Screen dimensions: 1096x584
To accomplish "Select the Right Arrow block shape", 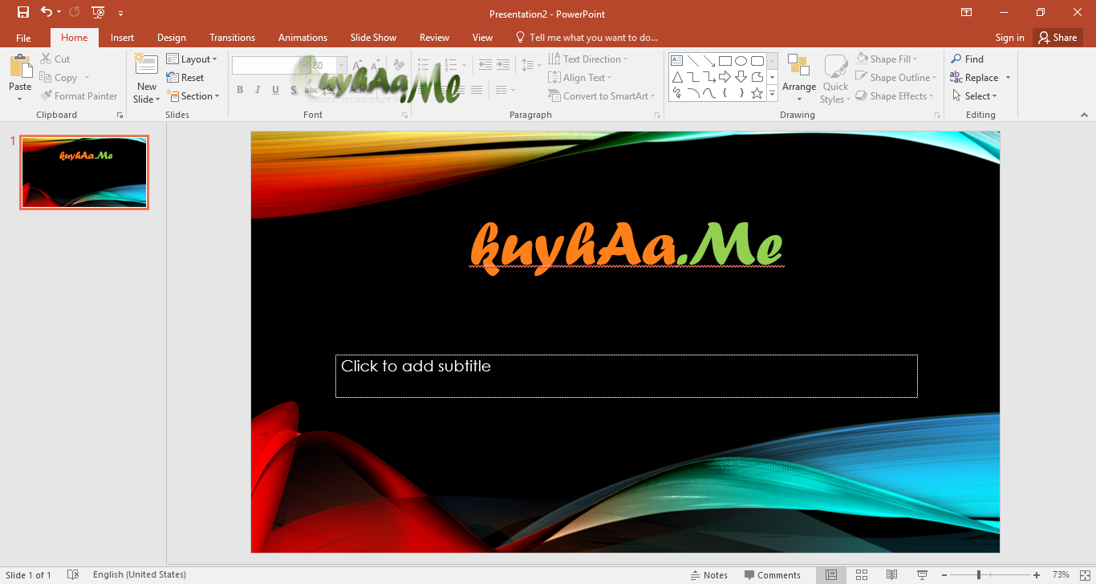I will (725, 77).
